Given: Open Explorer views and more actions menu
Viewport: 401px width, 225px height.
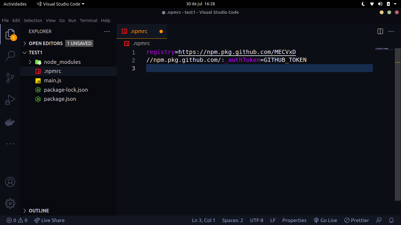Looking at the screenshot, I should pyautogui.click(x=107, y=31).
